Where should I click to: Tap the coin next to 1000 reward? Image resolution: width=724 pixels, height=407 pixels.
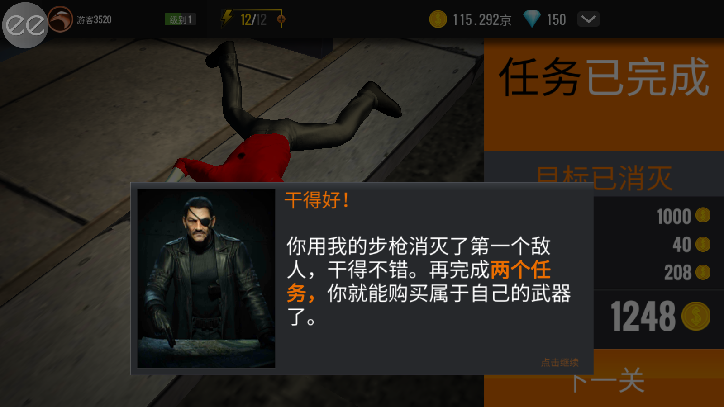(x=703, y=215)
